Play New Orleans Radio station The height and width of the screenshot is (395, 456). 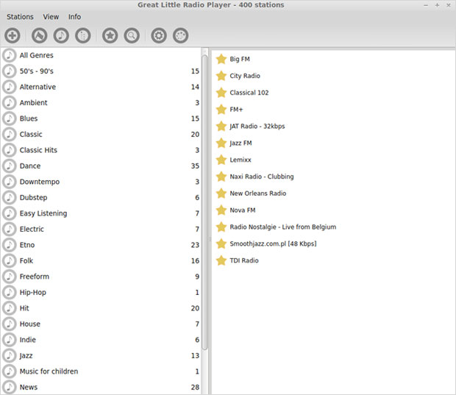[x=258, y=193]
